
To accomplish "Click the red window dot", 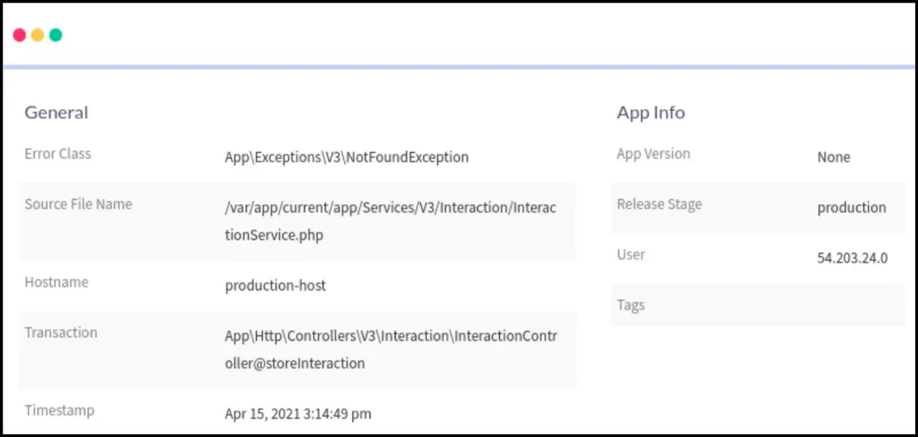I will [20, 35].
